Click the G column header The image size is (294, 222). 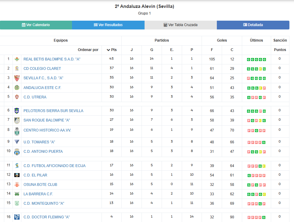(152, 50)
